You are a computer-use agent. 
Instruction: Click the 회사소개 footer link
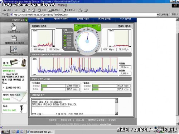point(80,120)
